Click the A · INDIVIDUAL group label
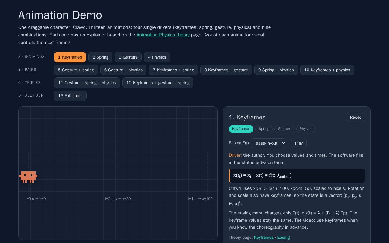389x243 pixels. click(33, 57)
